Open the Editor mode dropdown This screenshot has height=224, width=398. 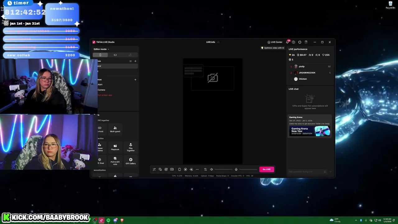tap(101, 49)
